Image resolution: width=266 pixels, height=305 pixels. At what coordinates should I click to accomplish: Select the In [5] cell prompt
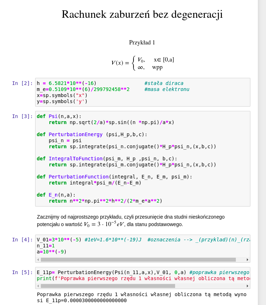[x=22, y=272]
